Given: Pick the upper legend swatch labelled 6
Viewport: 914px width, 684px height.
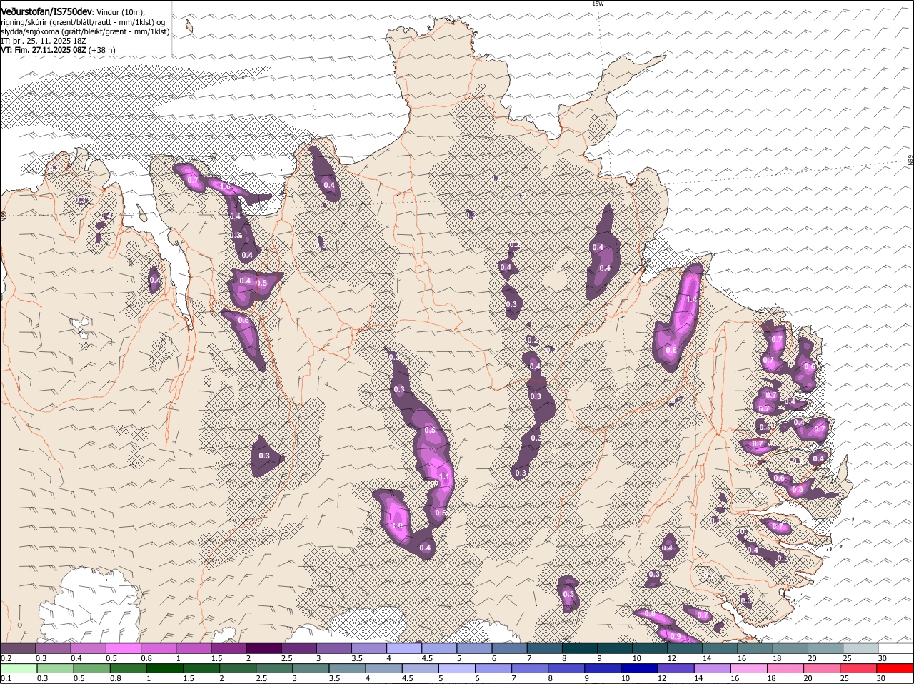Looking at the screenshot, I should [510, 648].
